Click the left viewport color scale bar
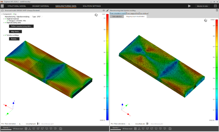The height and width of the screenshot is (132, 219). coord(107,67)
